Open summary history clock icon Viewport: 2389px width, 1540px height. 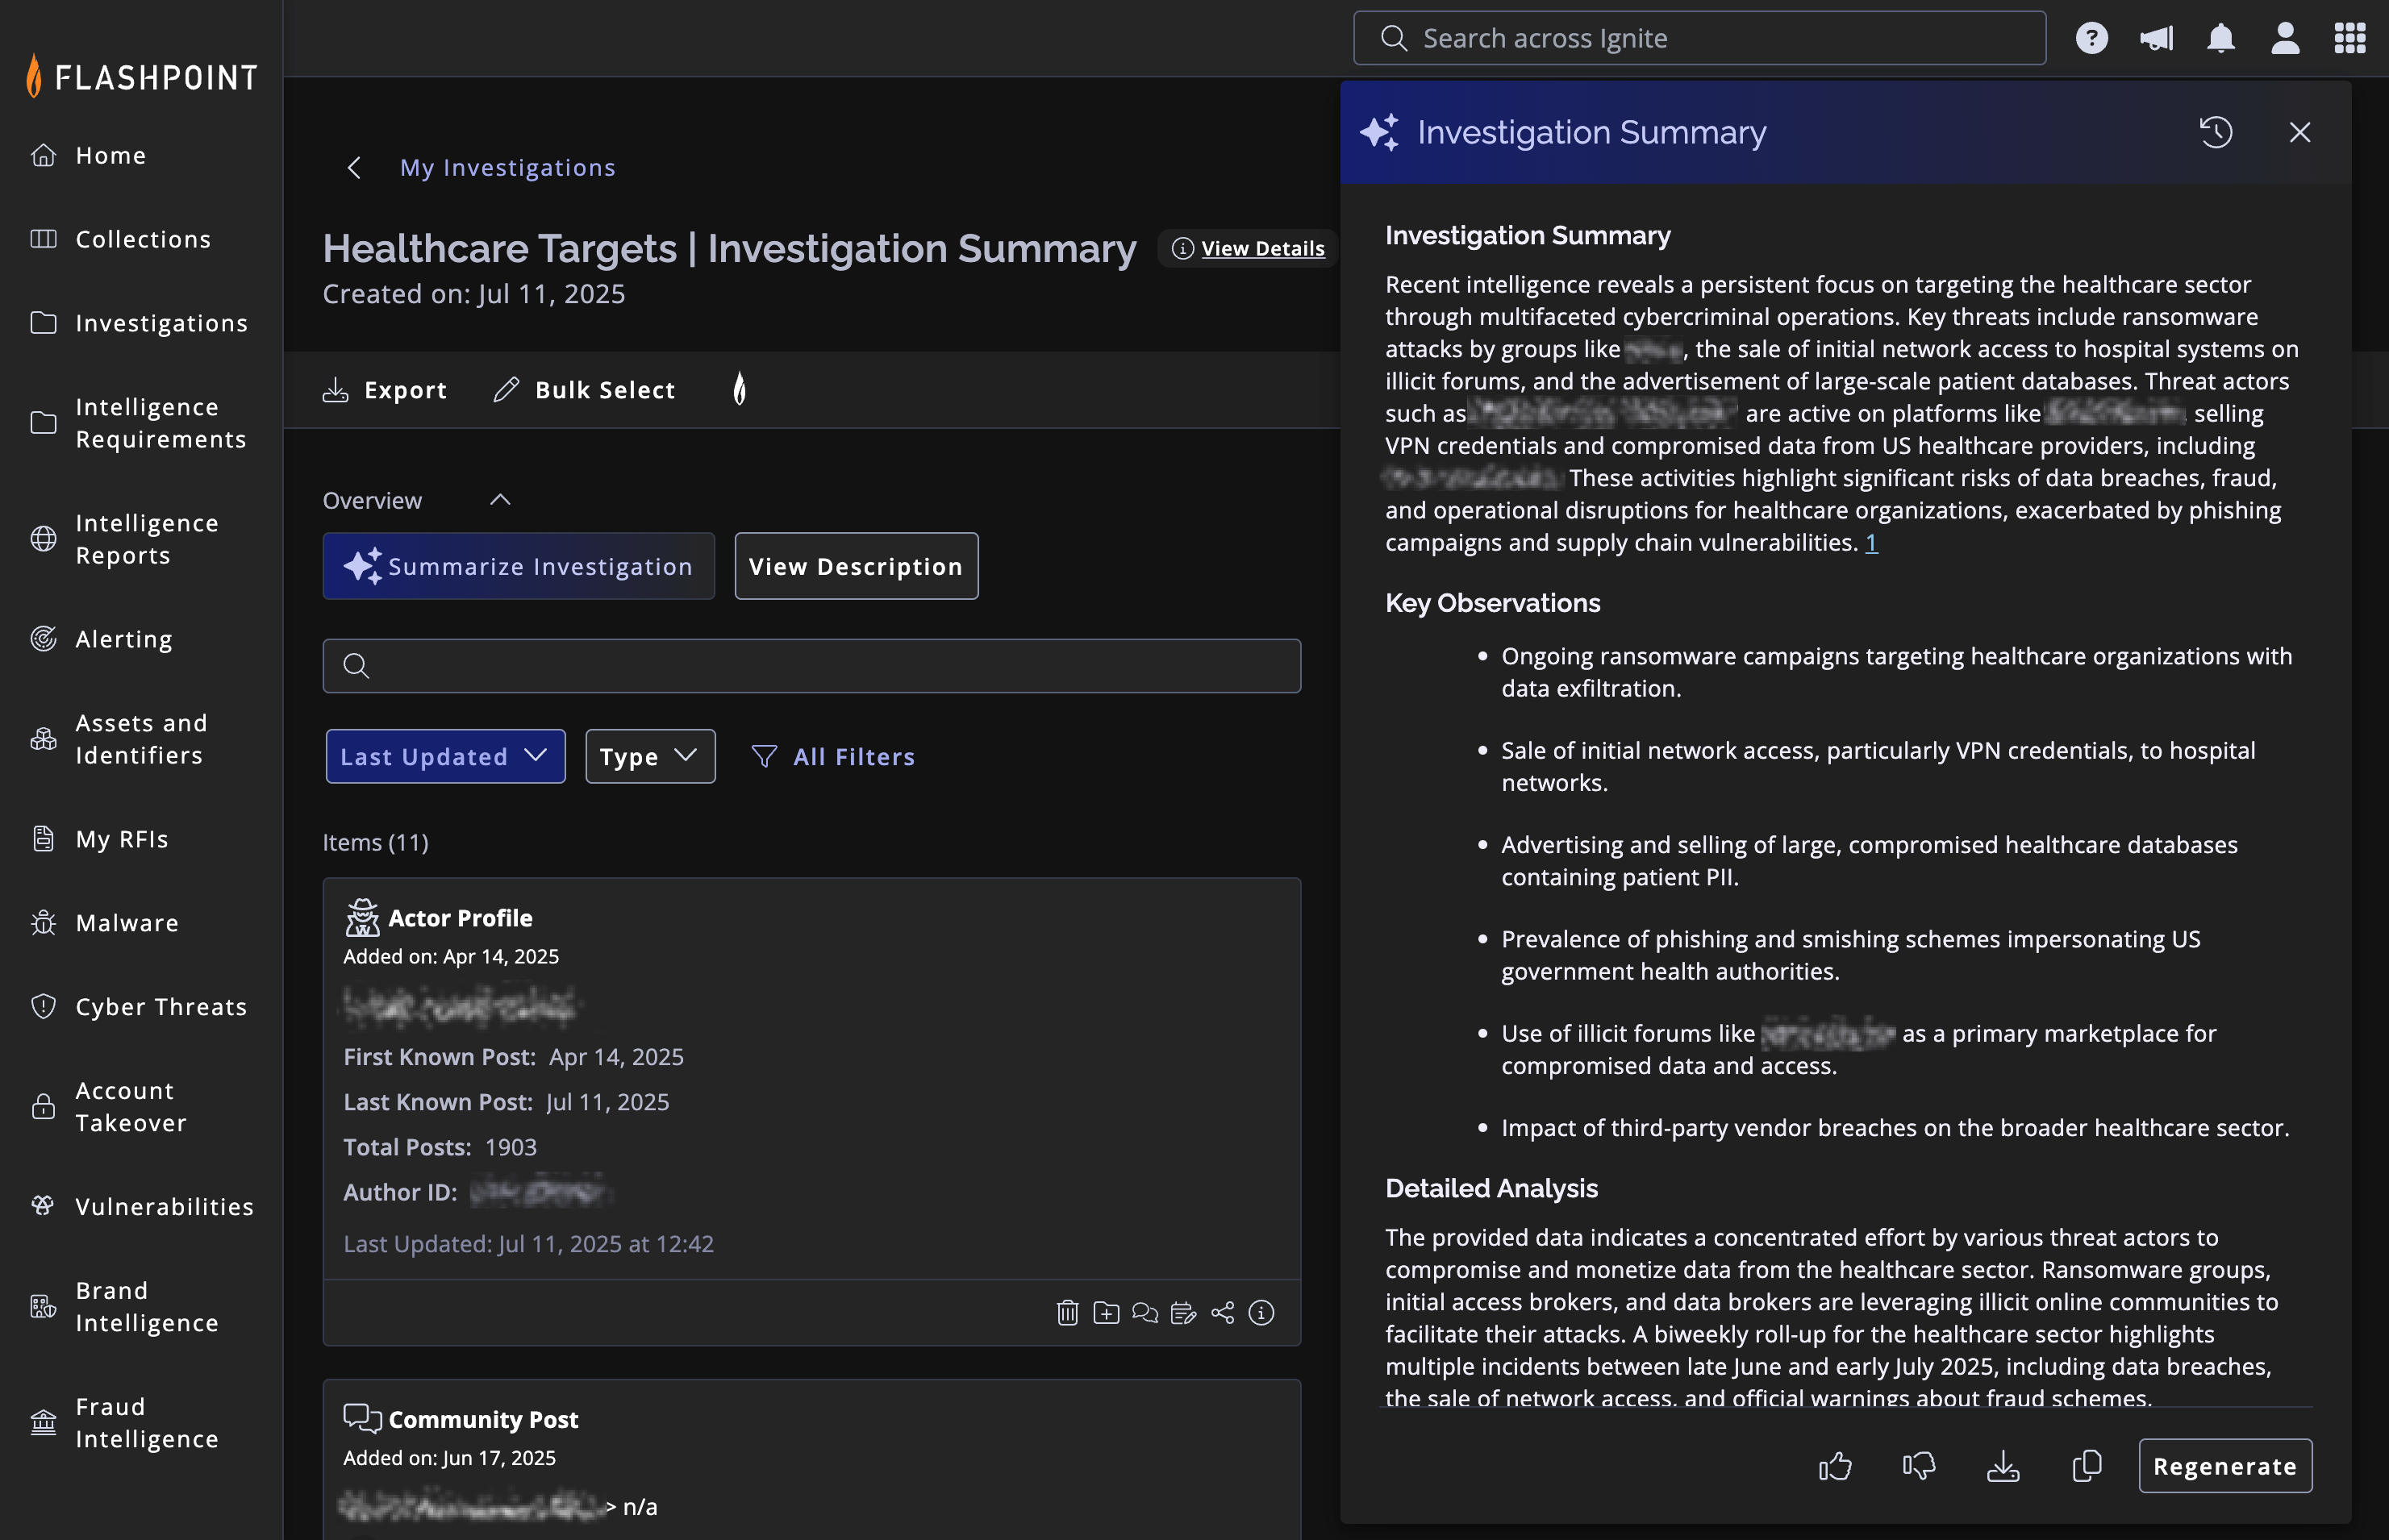[2215, 132]
